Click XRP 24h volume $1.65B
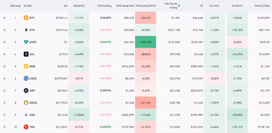272x133 pixels. point(130,91)
